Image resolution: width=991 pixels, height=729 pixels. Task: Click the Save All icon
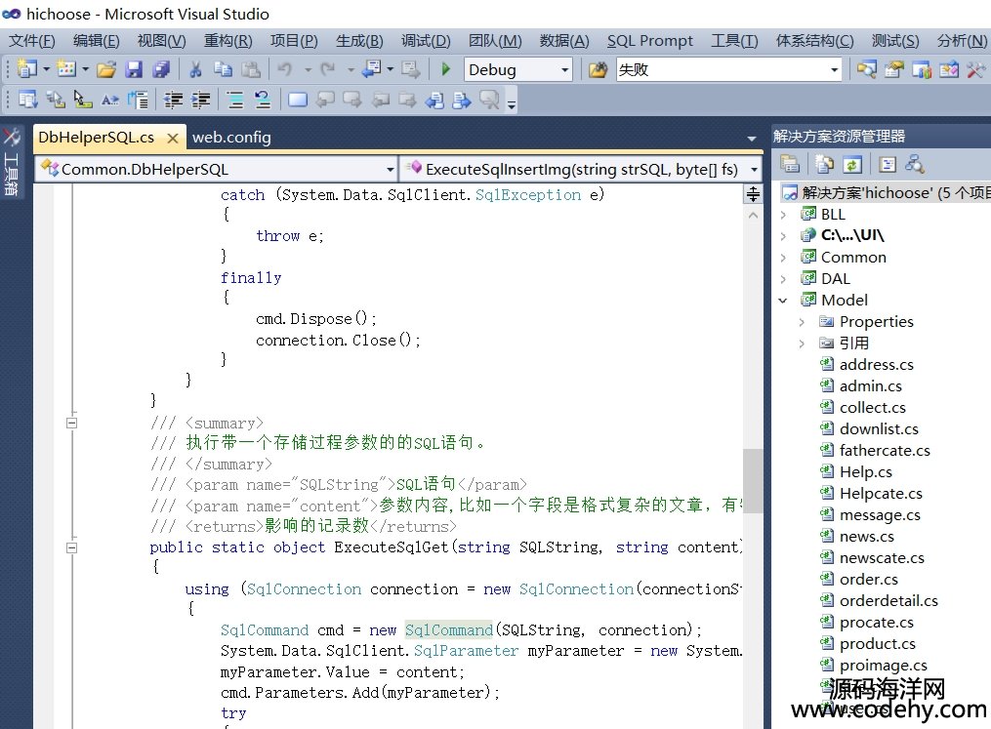click(x=161, y=69)
